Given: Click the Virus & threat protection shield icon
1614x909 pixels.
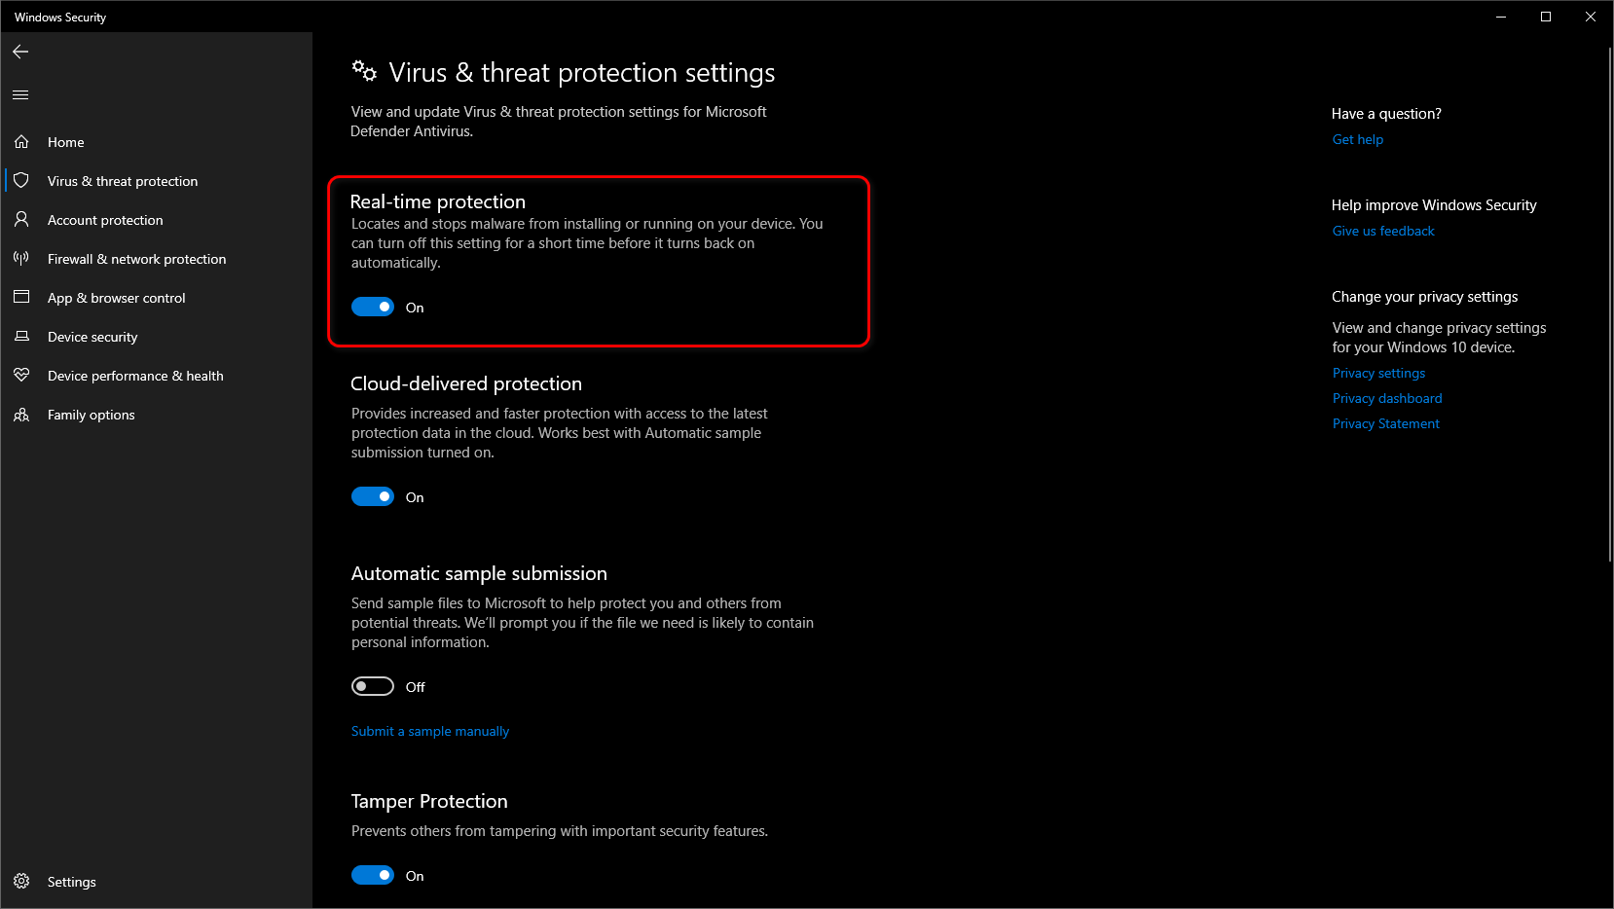Looking at the screenshot, I should click(21, 181).
